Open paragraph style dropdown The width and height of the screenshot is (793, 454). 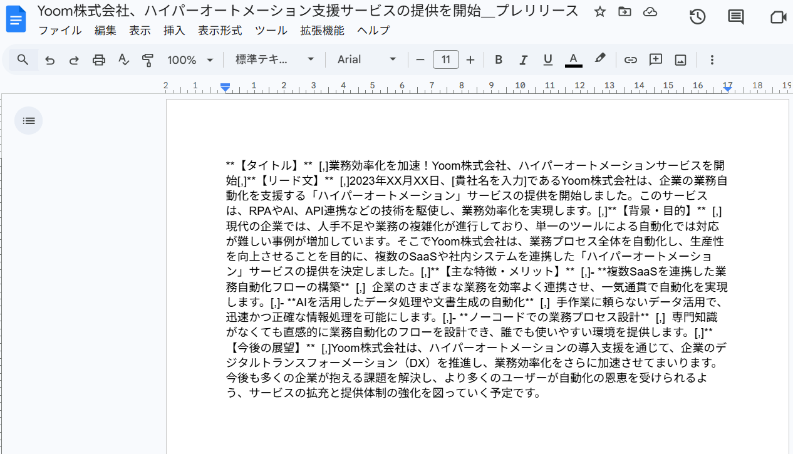click(275, 59)
